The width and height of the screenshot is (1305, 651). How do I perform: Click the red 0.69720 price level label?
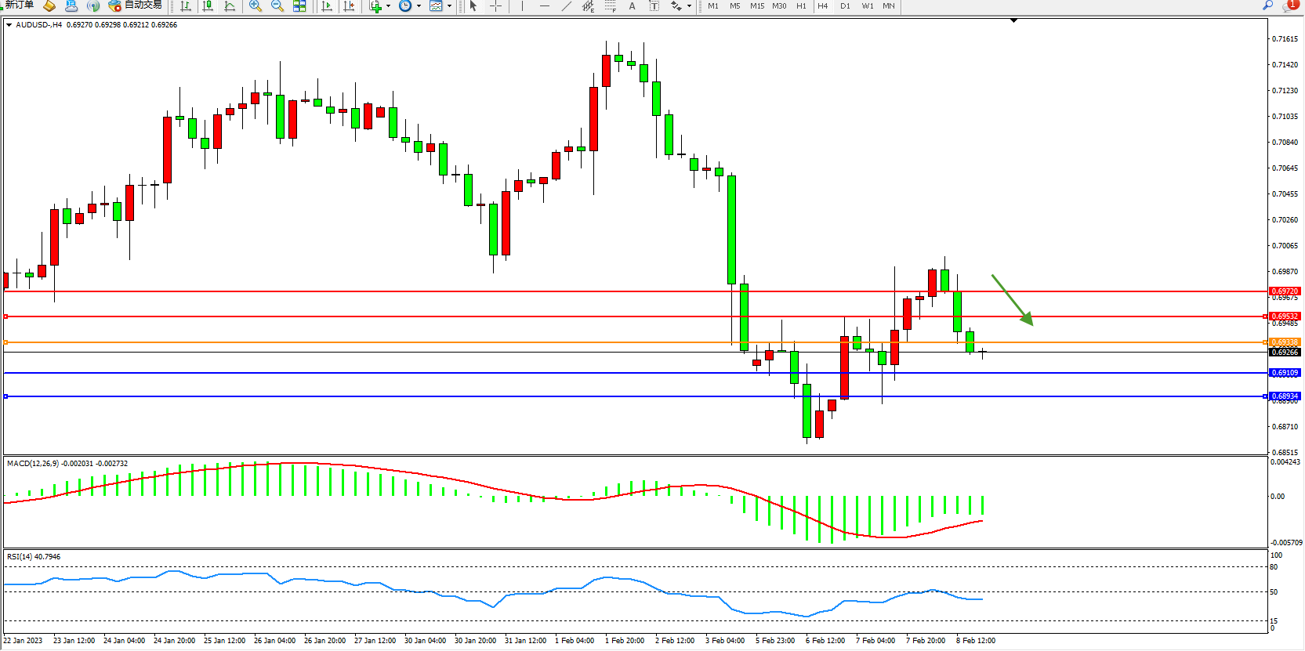coord(1284,291)
